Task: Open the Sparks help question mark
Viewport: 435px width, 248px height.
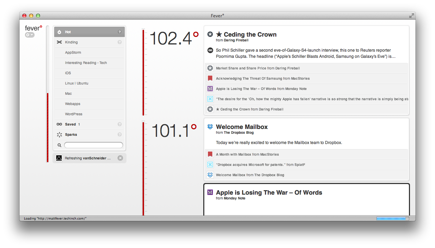Action: (120, 134)
